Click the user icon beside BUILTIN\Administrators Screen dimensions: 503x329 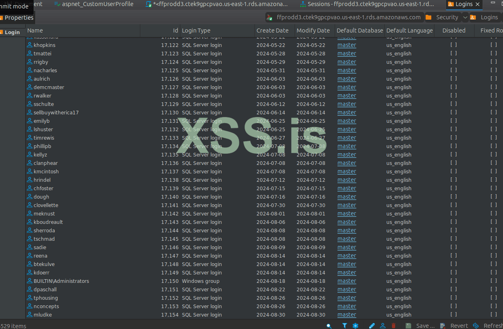[30, 281]
